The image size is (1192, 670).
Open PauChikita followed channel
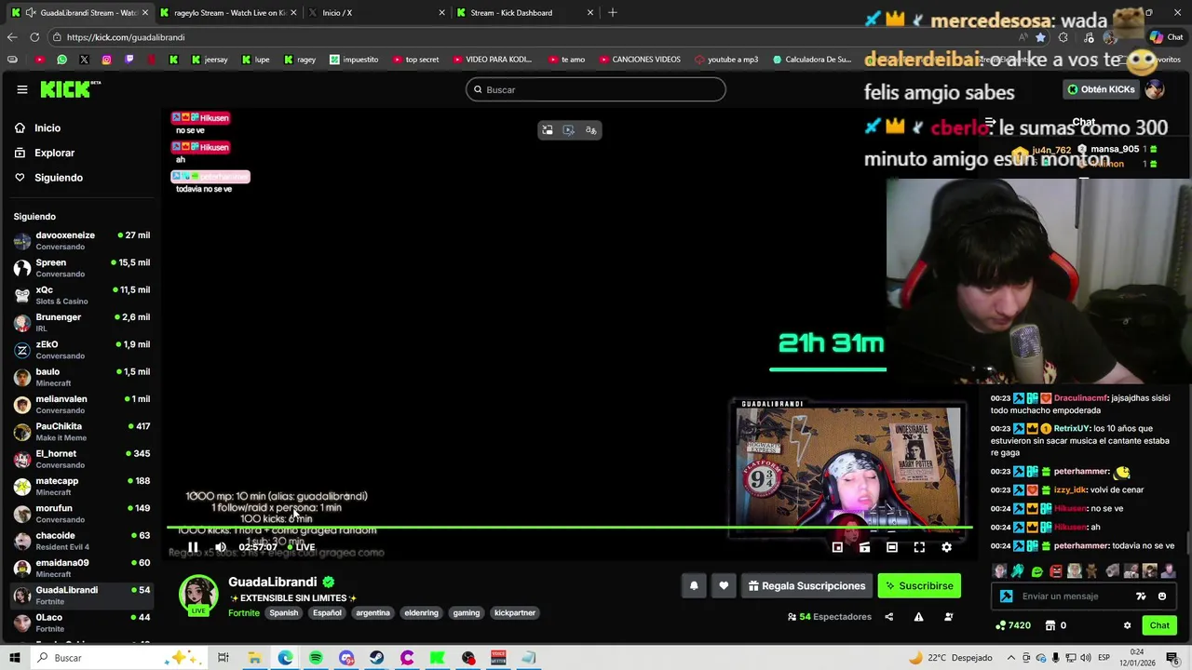click(82, 432)
